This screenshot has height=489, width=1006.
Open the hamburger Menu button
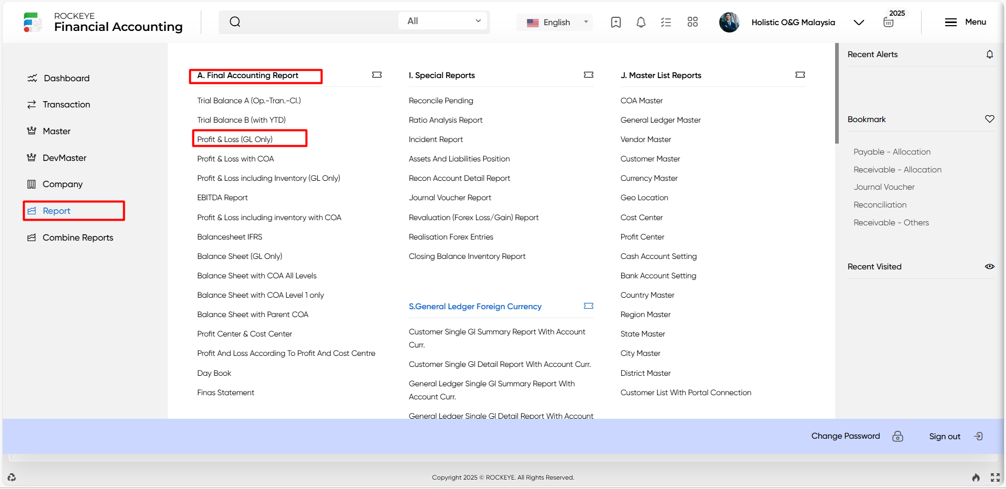(965, 22)
